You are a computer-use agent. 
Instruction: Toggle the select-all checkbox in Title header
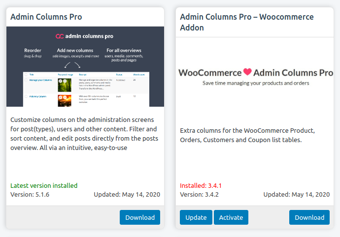(x=26, y=74)
